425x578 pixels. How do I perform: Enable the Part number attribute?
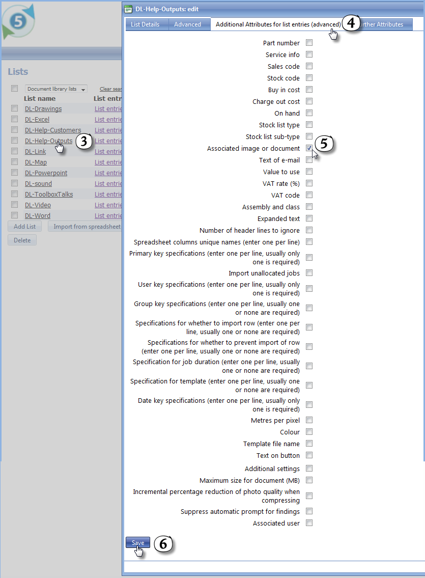[x=309, y=43]
